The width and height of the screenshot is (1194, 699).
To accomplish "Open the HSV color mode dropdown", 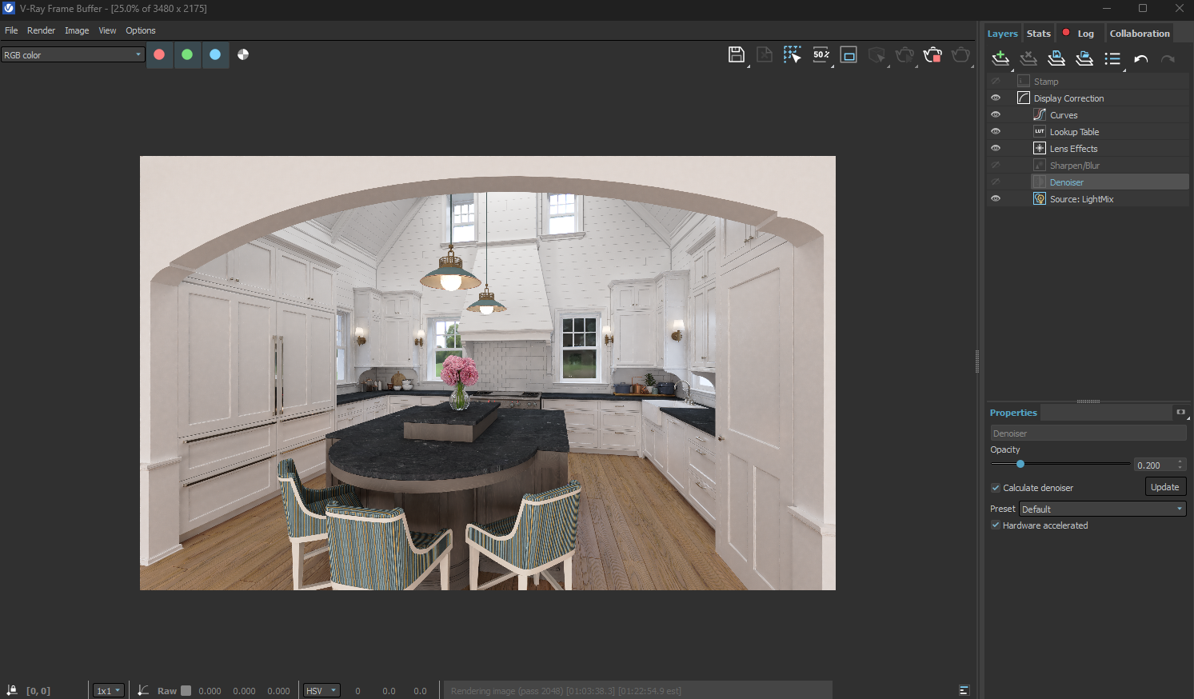I will 321,690.
